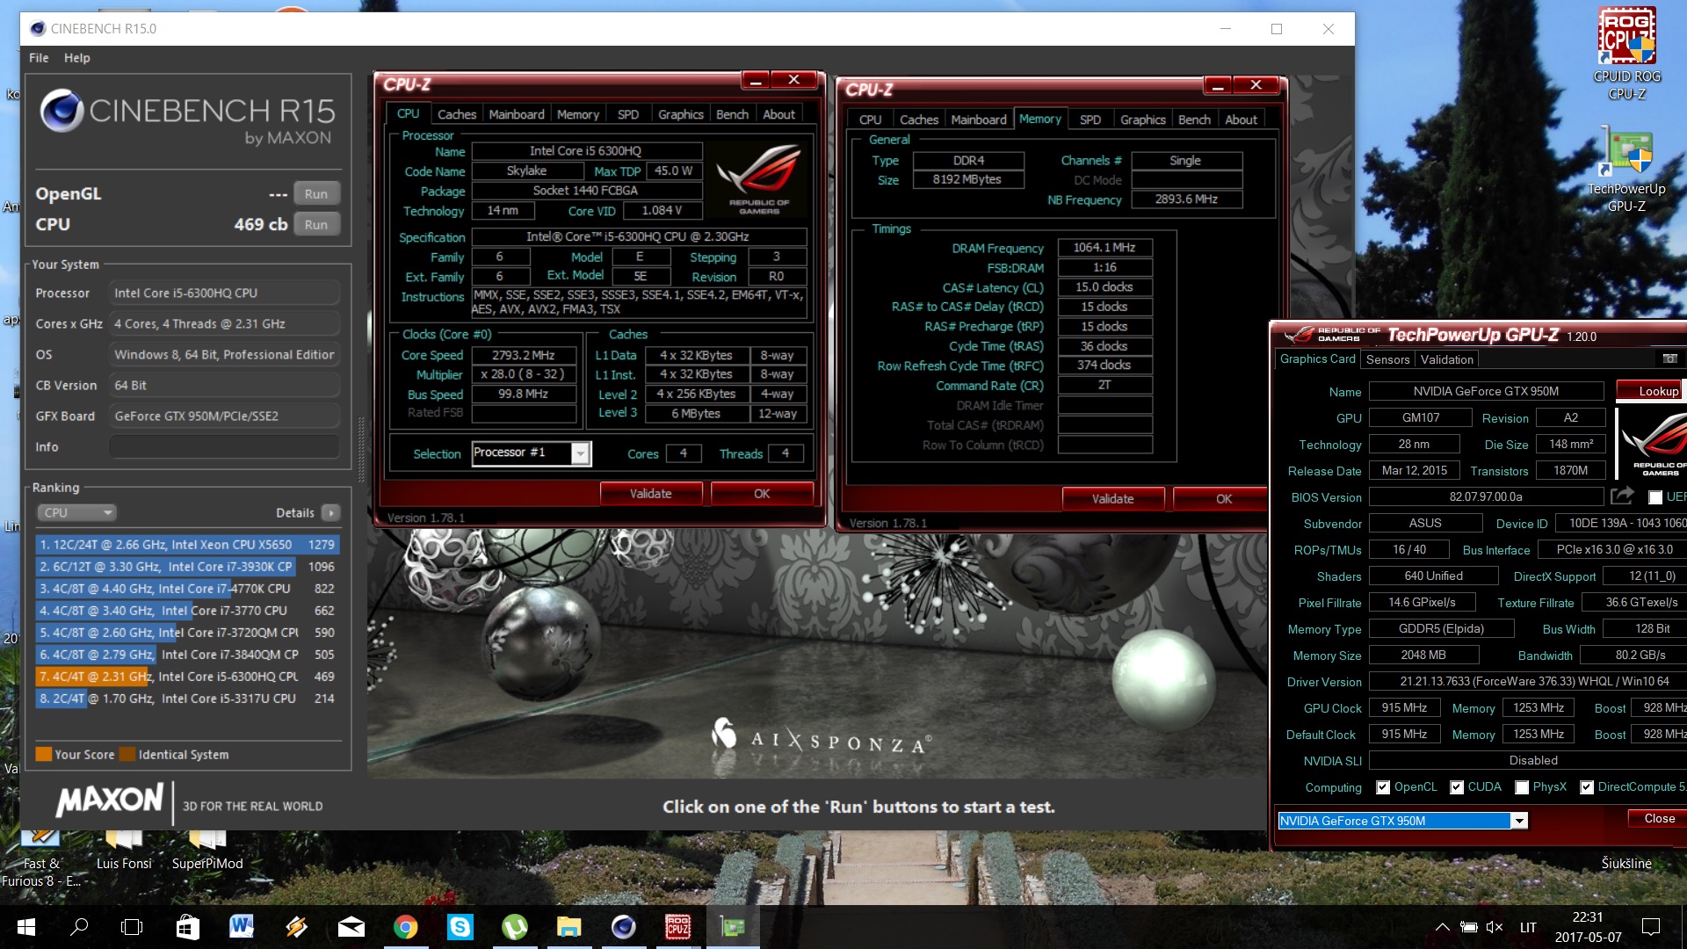Open Fast & Furious 8 desktop file
The image size is (1687, 949).
(x=40, y=858)
